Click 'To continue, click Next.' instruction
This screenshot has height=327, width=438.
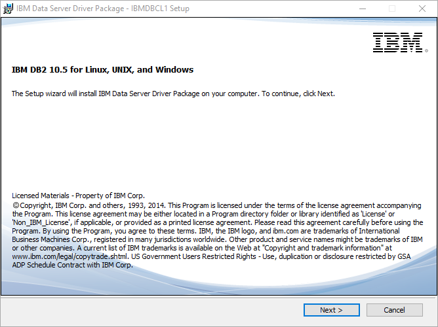(x=298, y=94)
